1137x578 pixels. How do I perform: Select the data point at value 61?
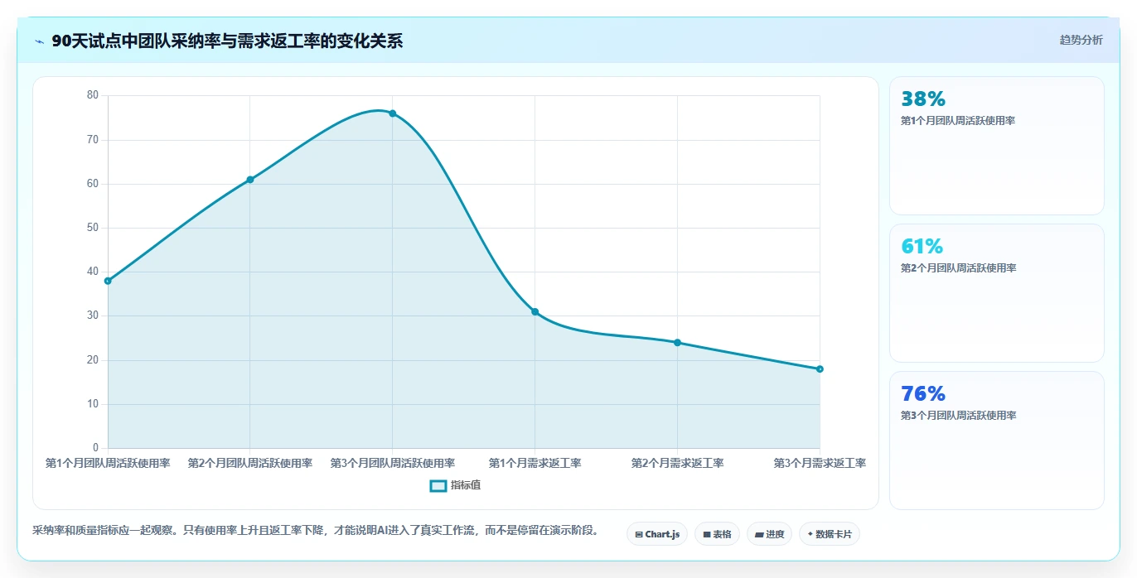click(x=250, y=180)
